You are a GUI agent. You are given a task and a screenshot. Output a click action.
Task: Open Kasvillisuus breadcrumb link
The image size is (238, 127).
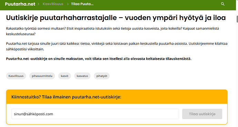pos(53,4)
